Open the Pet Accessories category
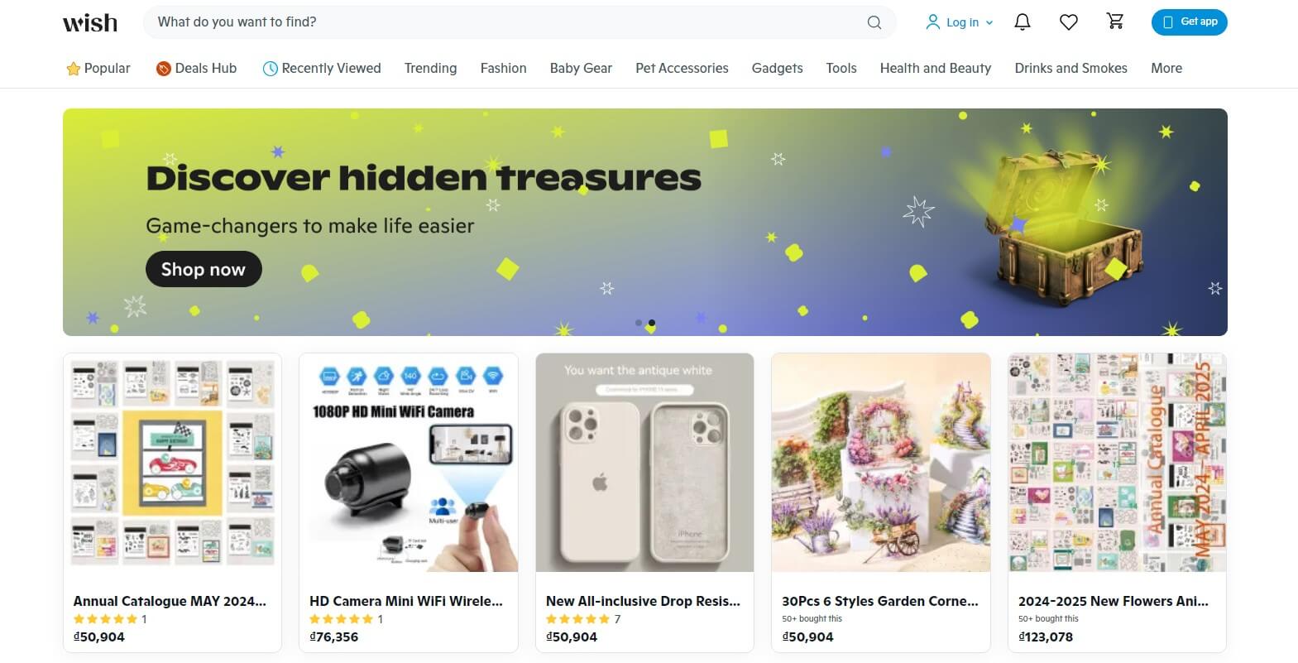1298x663 pixels. (682, 68)
